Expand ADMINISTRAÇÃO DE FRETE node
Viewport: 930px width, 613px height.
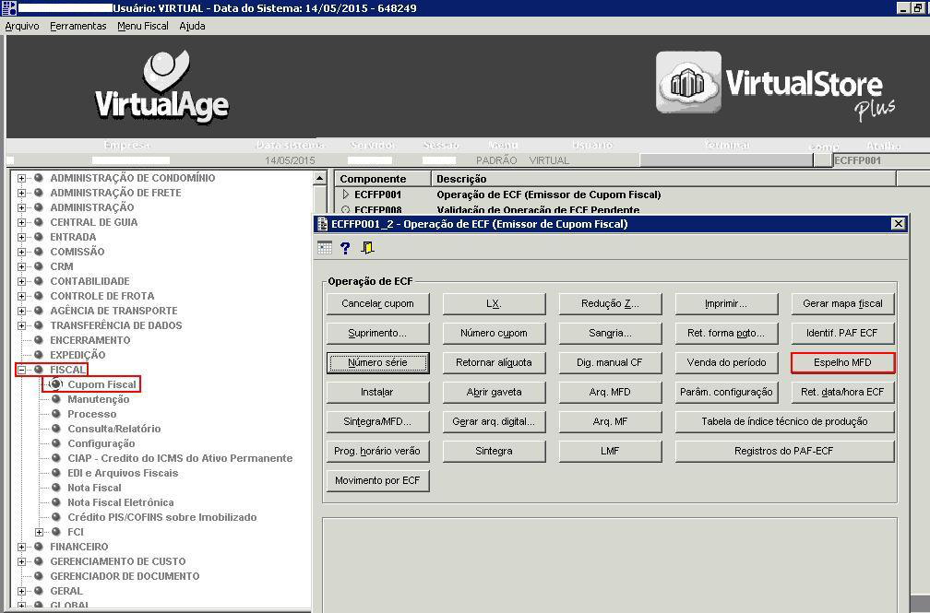(x=21, y=193)
